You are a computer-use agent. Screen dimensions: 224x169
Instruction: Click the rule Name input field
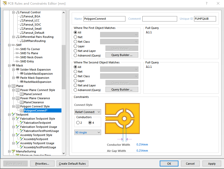tap(104, 19)
